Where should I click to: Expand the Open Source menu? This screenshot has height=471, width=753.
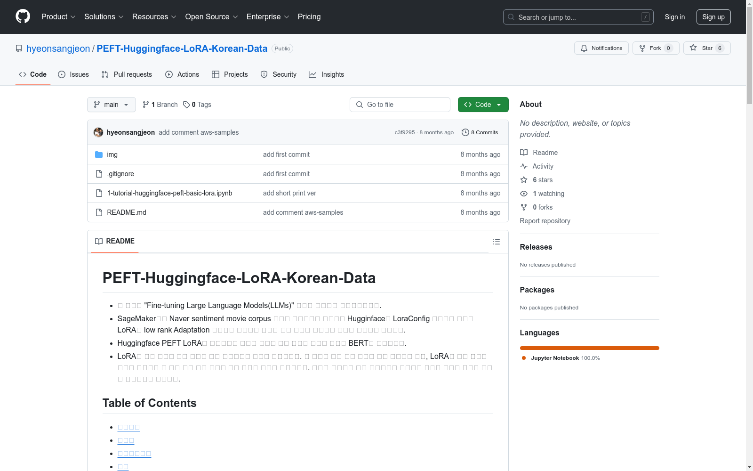pyautogui.click(x=212, y=17)
